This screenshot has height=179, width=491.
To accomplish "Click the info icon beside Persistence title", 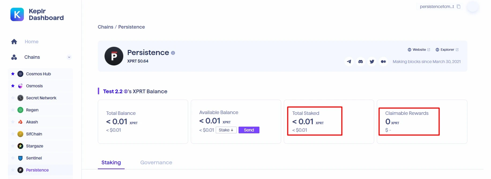I will tap(173, 53).
